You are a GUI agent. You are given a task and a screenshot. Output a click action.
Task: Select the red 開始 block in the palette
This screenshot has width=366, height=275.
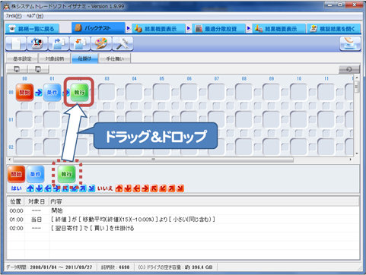16,174
